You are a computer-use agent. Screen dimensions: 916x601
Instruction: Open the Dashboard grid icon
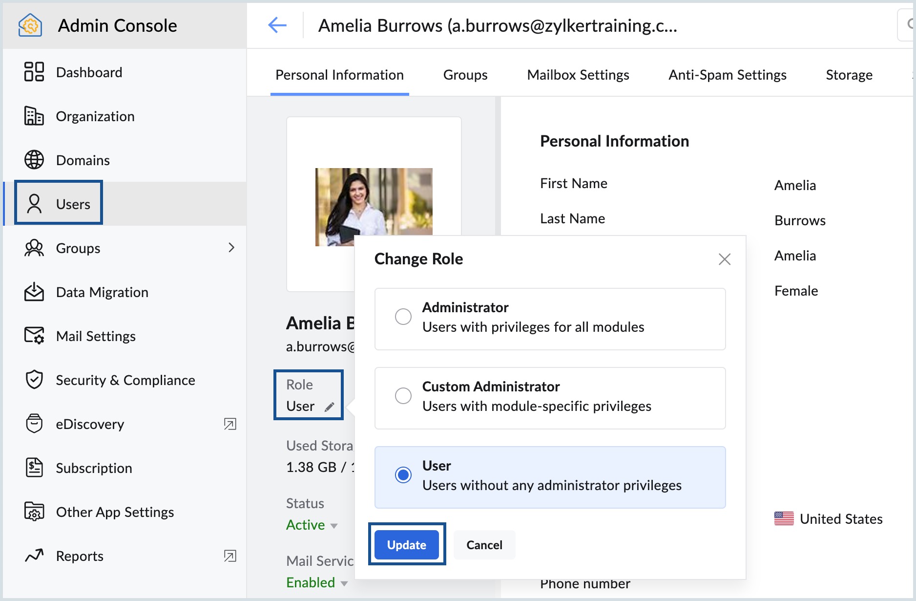click(34, 72)
